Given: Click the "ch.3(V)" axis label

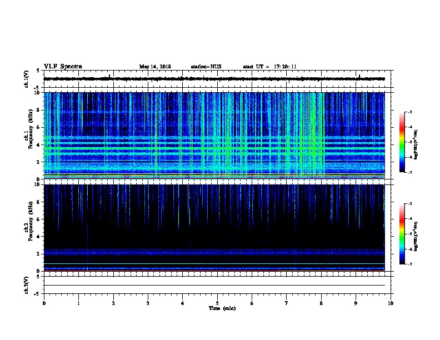Looking at the screenshot, I should click(x=26, y=286).
